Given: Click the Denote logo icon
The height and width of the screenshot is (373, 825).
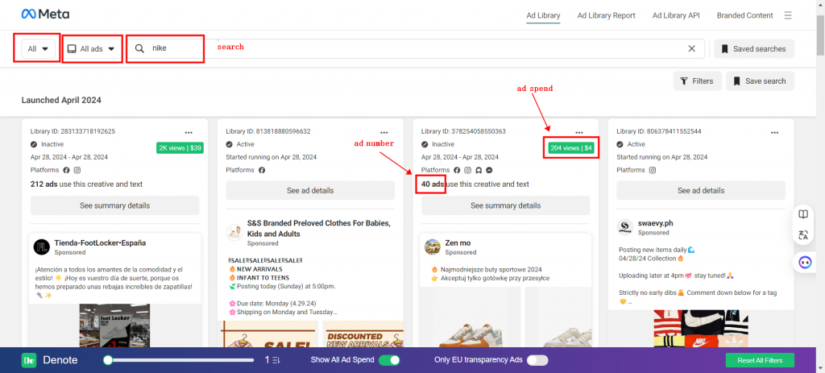Looking at the screenshot, I should (28, 360).
